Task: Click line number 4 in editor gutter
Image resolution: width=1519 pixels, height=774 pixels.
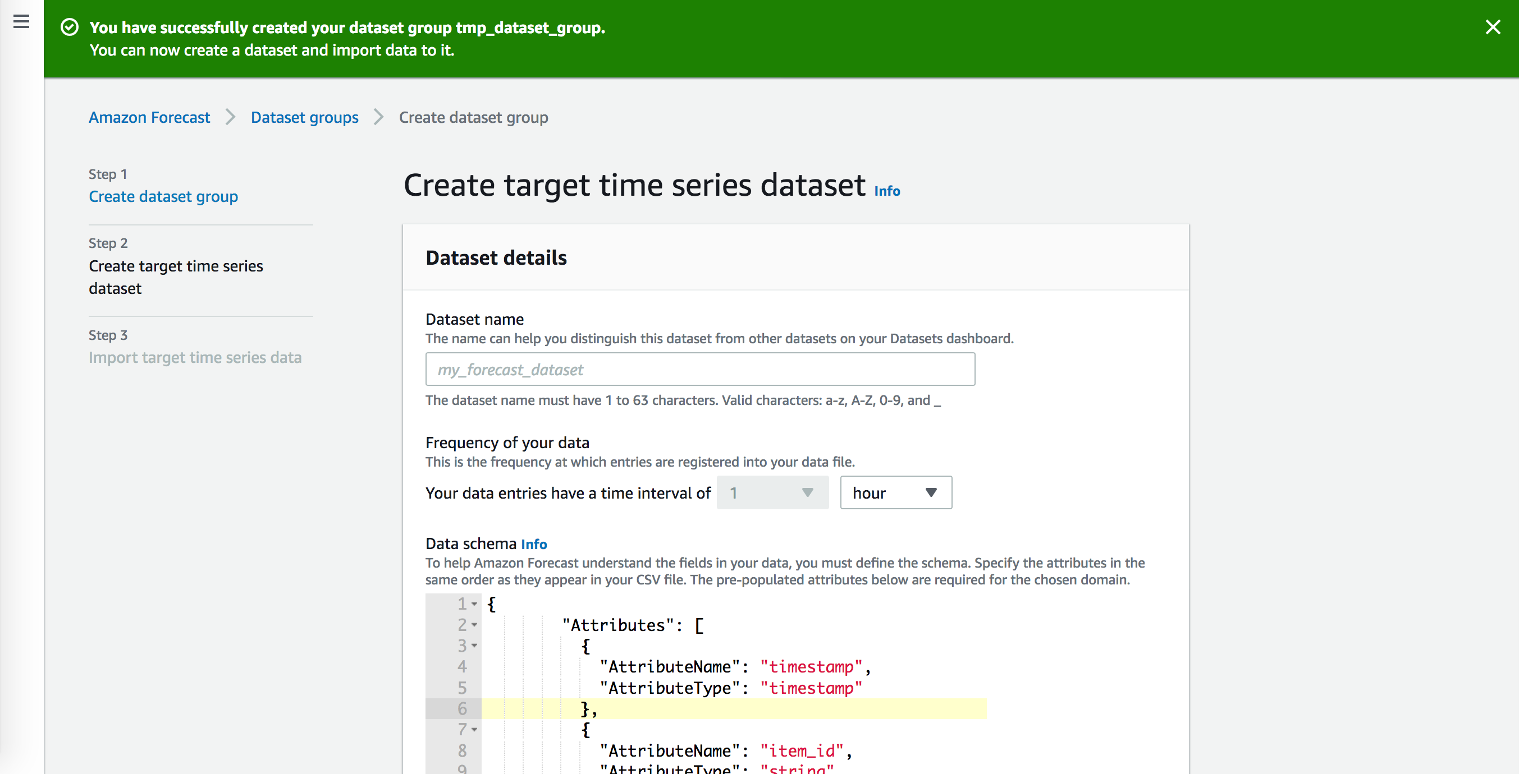Action: tap(462, 667)
